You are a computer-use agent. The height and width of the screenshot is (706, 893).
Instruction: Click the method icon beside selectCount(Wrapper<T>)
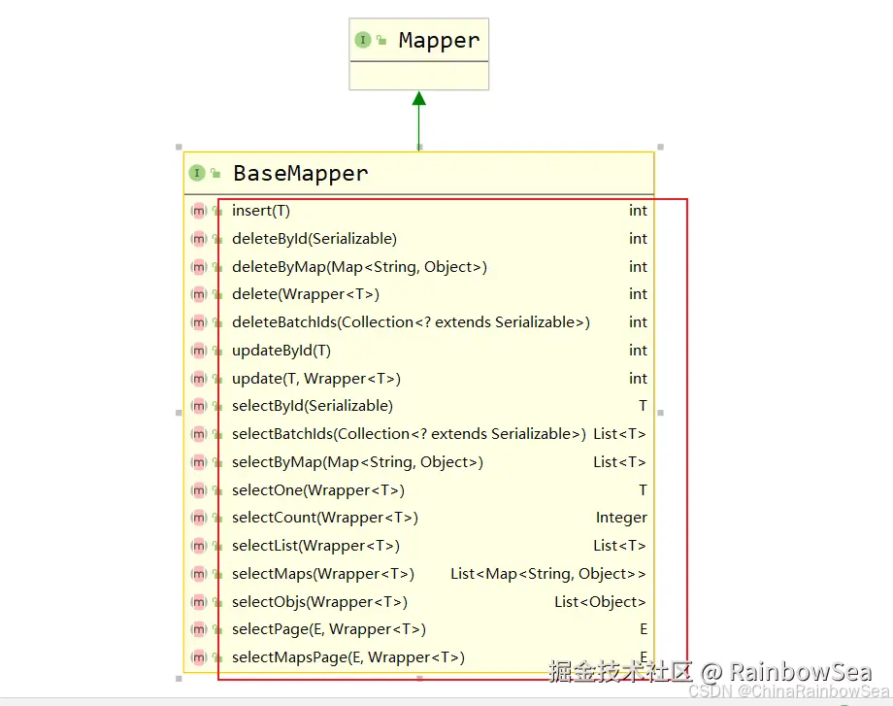[198, 518]
